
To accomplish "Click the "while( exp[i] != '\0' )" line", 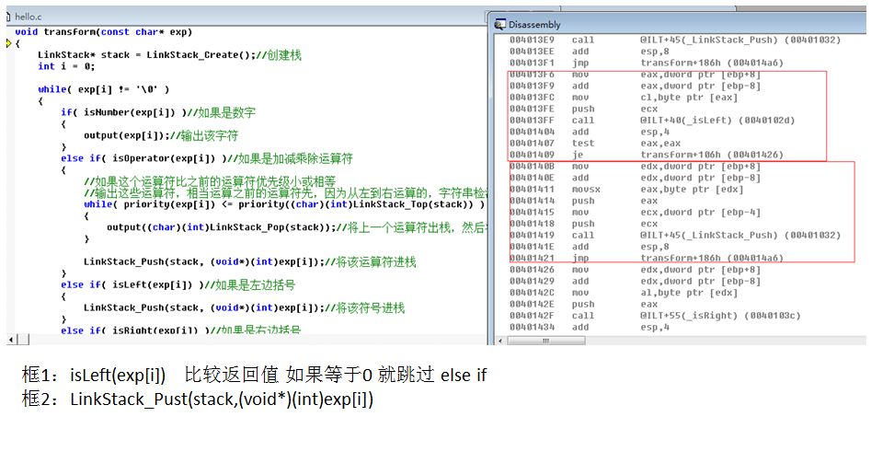I will [104, 89].
